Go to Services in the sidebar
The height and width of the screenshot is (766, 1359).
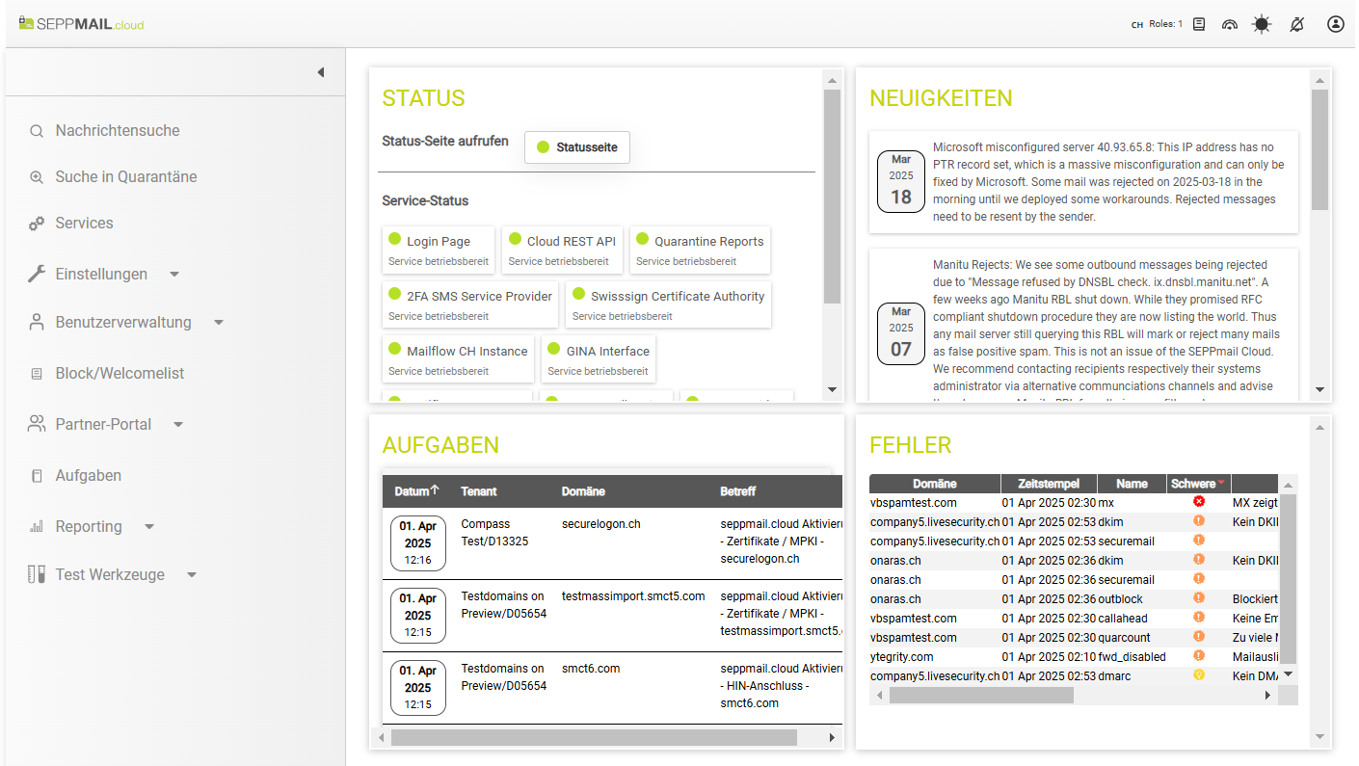(x=84, y=224)
